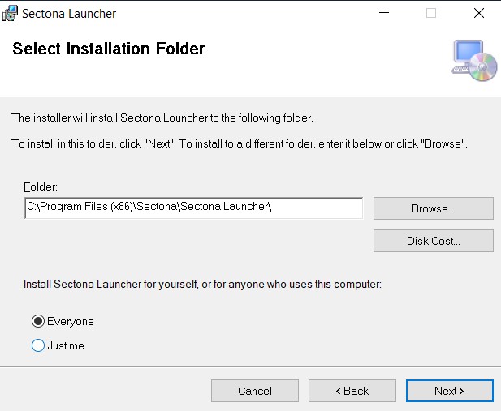Click the "To install in this folder" instruction text
The width and height of the screenshot is (501, 411).
click(240, 143)
